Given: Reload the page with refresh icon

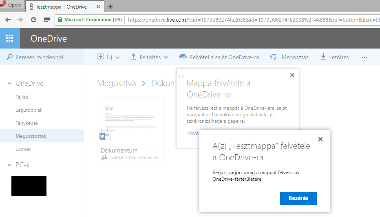Looking at the screenshot, I should 33,20.
